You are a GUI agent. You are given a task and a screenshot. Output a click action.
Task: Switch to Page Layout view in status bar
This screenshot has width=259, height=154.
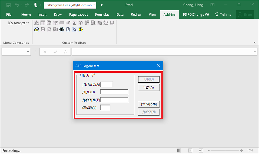point(190,150)
